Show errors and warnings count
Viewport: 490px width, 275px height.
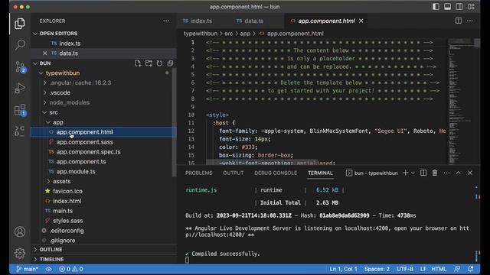pos(71,269)
